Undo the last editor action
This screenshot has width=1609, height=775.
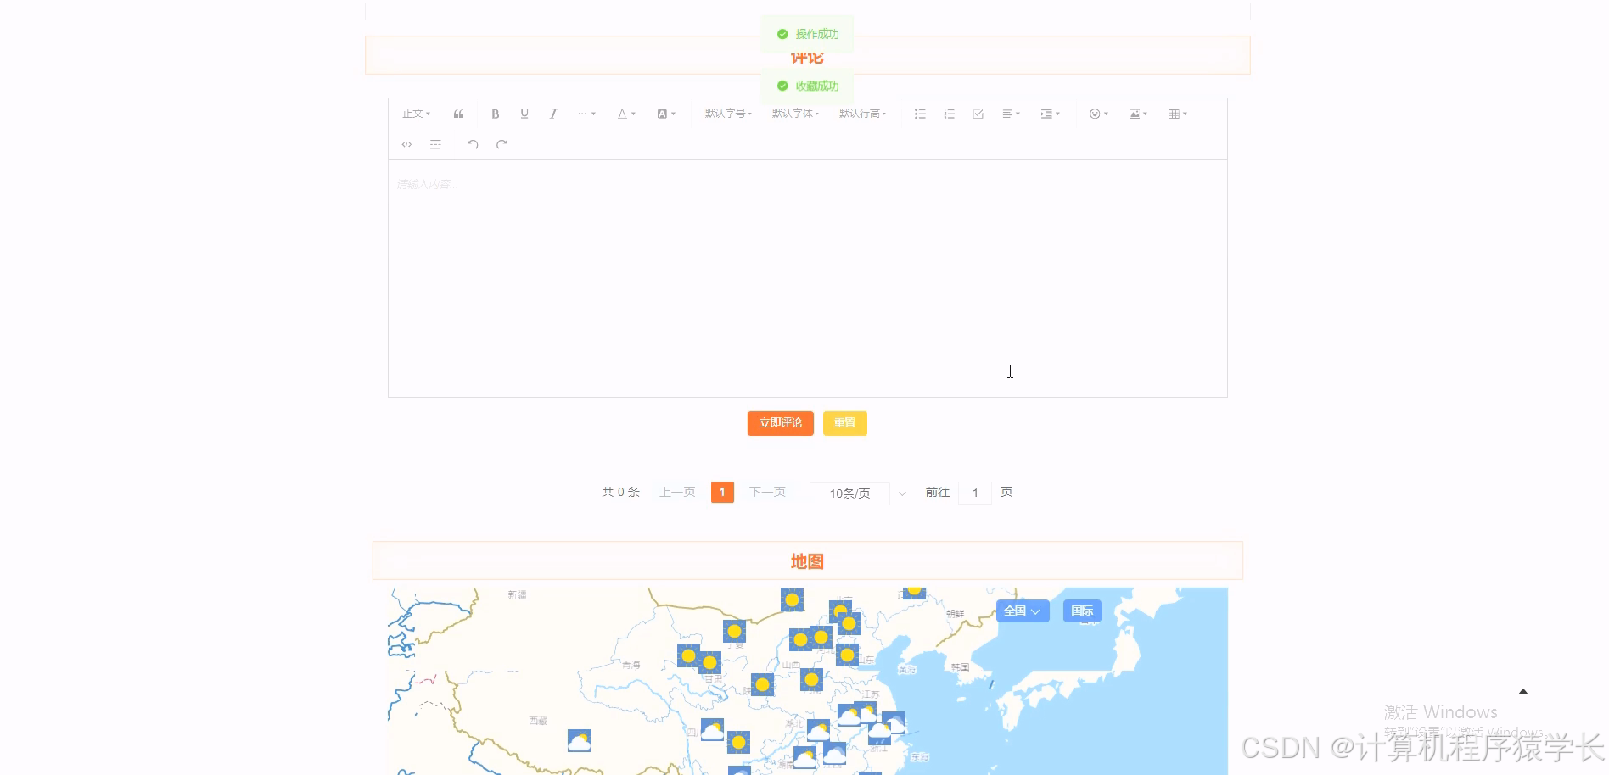pyautogui.click(x=473, y=144)
